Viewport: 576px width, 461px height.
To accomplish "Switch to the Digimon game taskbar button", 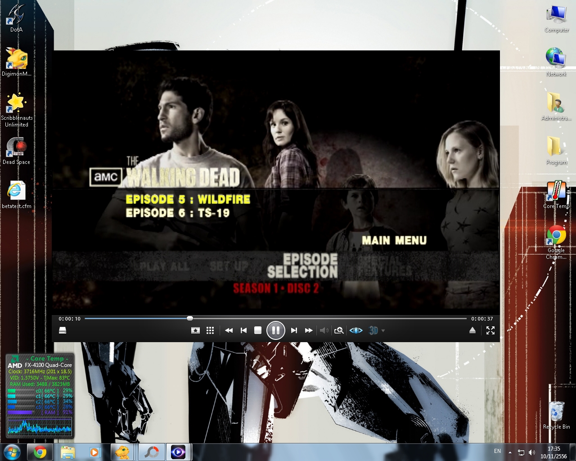I will pos(123,452).
